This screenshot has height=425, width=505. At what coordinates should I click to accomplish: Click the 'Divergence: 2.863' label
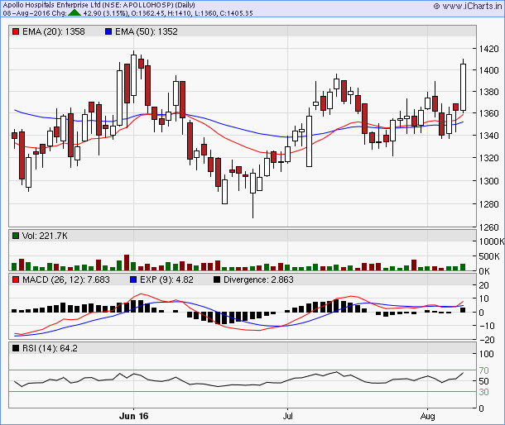(258, 279)
